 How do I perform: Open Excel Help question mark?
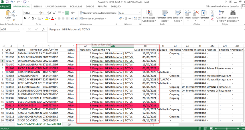click(226, 2)
